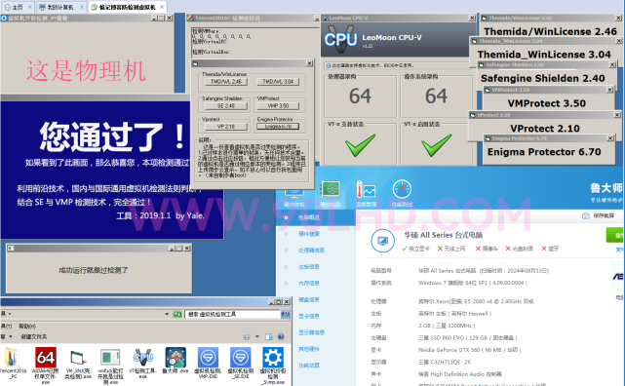Click the Explorer help question-mark icon
The image size is (625, 386).
tap(281, 336)
